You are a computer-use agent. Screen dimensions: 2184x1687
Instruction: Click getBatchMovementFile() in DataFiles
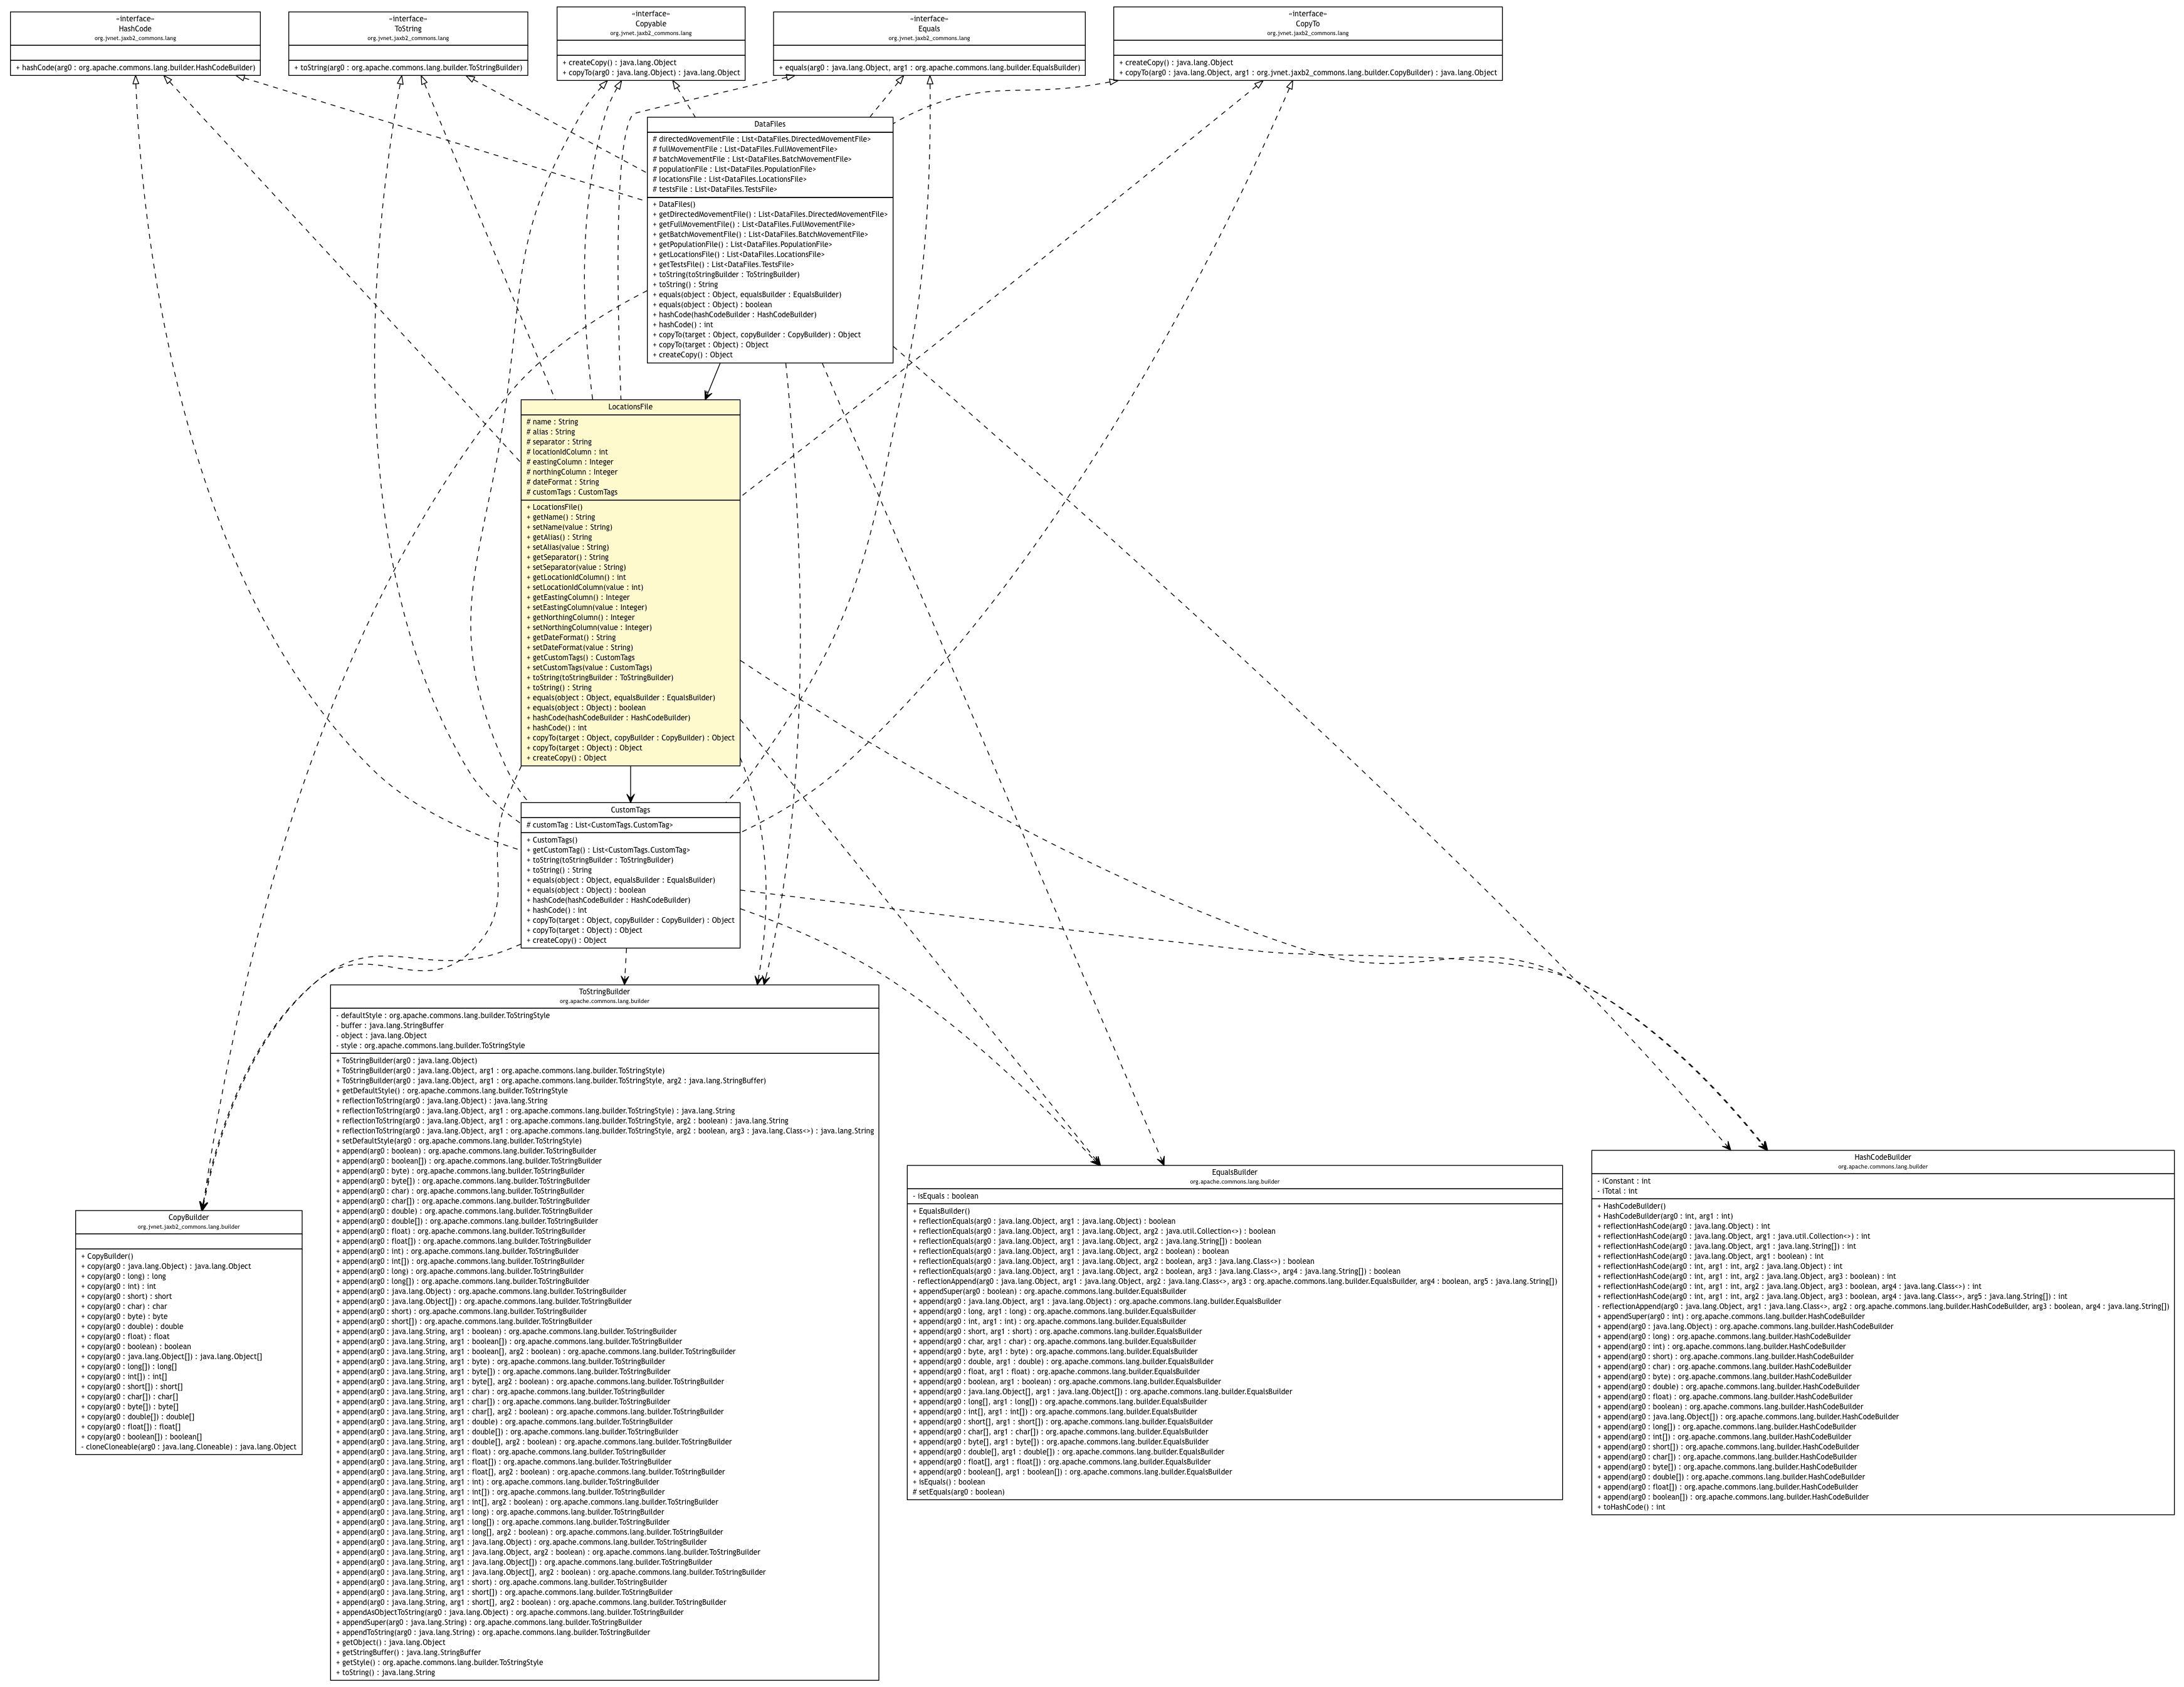tap(760, 234)
